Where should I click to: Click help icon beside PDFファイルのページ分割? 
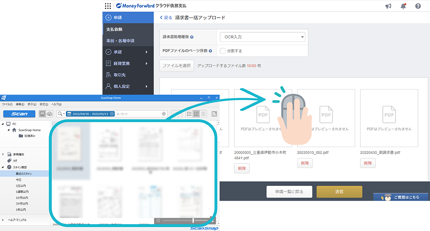tap(210, 51)
